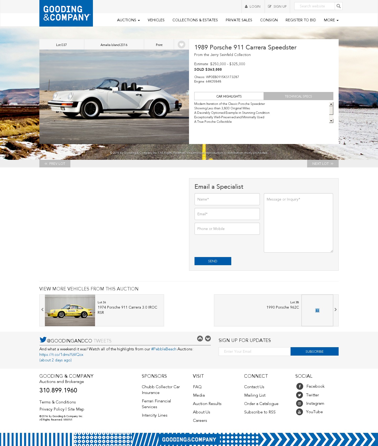Open the Amelia Island 2016 auction link
Screen dimensions: 378x446
[114, 45]
